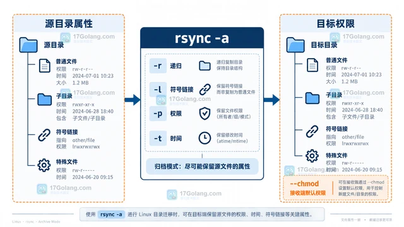Click the 递归复制目录 保持目录结构 description

click(x=229, y=66)
